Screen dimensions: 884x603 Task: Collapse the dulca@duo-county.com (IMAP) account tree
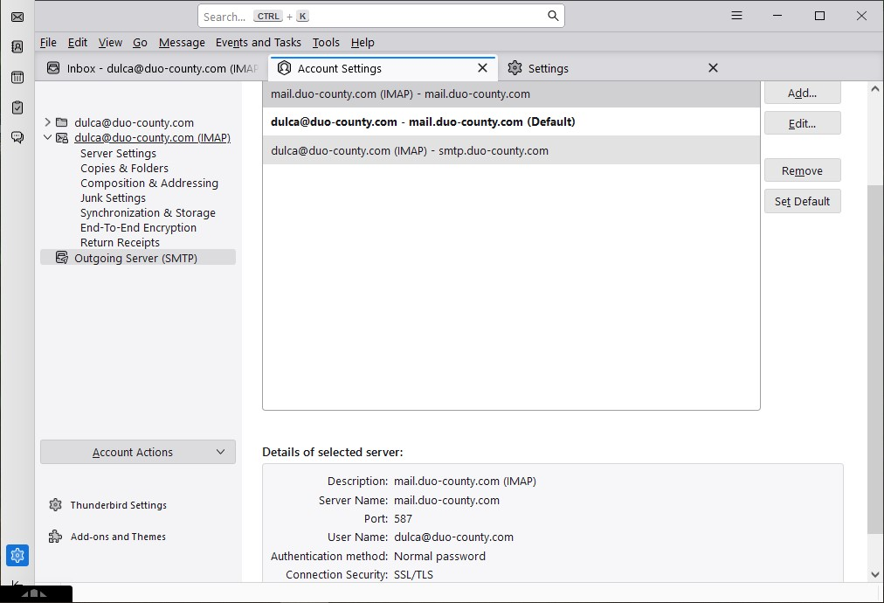pyautogui.click(x=48, y=138)
